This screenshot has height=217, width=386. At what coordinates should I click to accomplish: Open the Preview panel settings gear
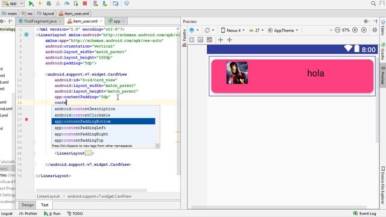click(366, 22)
